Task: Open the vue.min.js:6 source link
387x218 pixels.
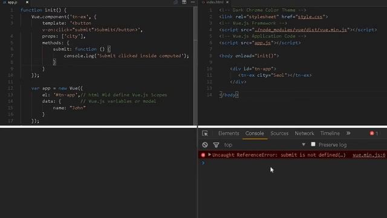Action: click(x=369, y=155)
